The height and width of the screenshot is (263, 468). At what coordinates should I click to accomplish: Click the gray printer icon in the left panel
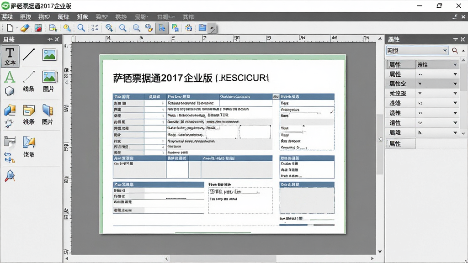[10, 142]
